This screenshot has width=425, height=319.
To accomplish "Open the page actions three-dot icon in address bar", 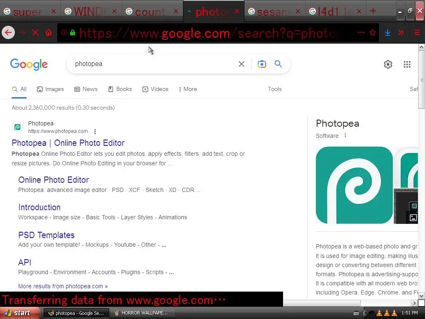I will click(x=361, y=32).
